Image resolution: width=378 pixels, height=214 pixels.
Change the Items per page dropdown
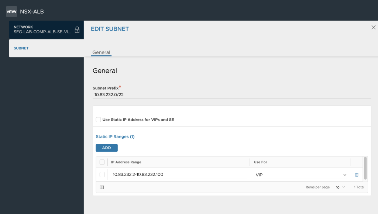[340, 187]
